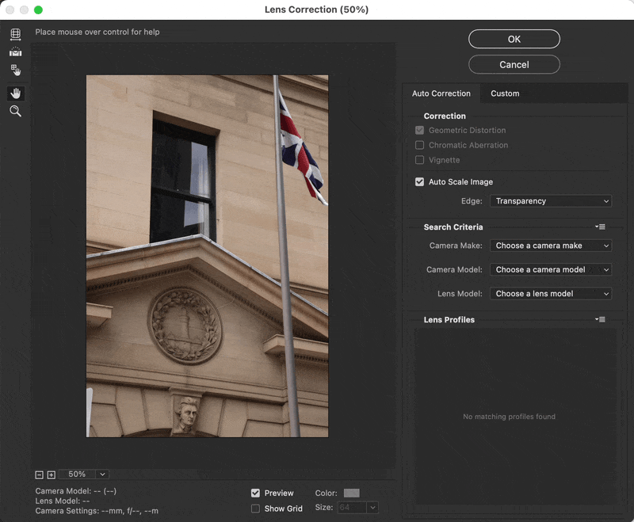This screenshot has height=522, width=634.
Task: Select the Straighten tool
Action: point(15,52)
